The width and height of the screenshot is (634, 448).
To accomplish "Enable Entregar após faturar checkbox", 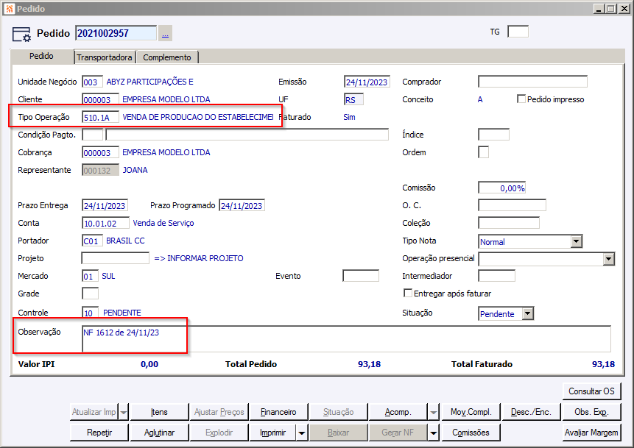I will 408,294.
